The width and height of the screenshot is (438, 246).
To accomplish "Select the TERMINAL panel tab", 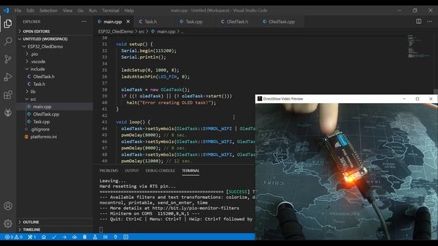I will (x=190, y=170).
